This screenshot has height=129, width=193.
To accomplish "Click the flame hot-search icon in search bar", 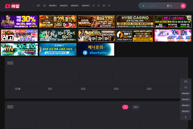I will tap(168, 6).
